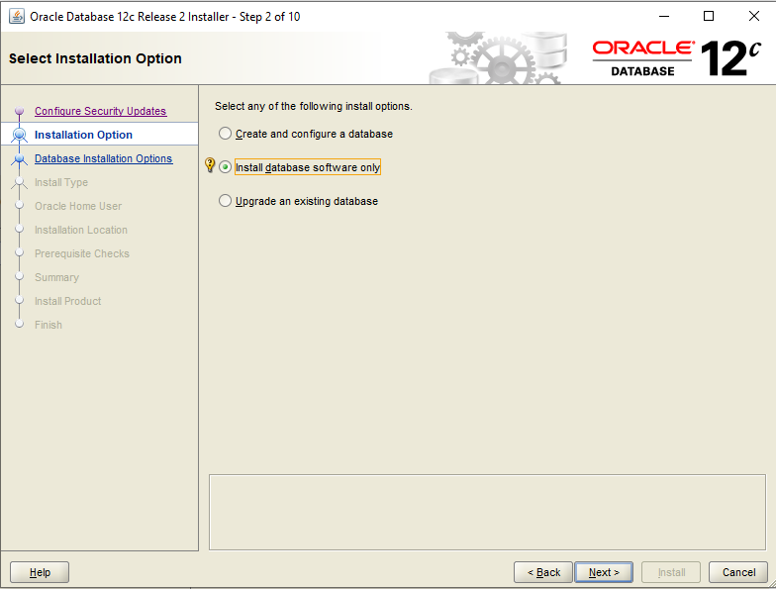
Task: Click the Cancel button
Action: [x=738, y=572]
